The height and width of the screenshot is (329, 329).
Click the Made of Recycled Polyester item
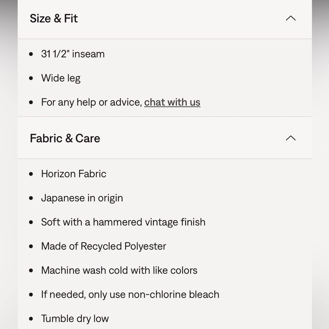coord(104,246)
